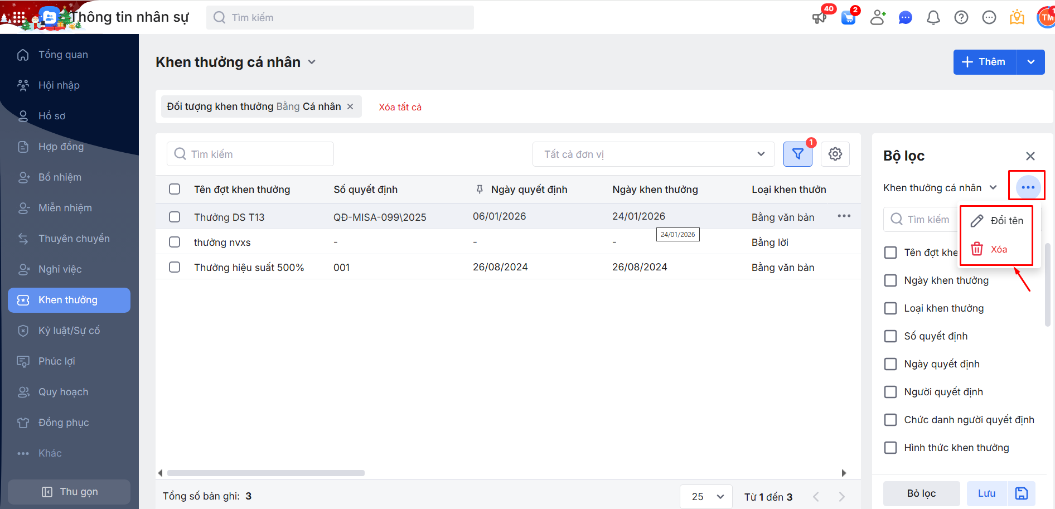Enable the Số quyết định filter checkbox

(x=891, y=336)
